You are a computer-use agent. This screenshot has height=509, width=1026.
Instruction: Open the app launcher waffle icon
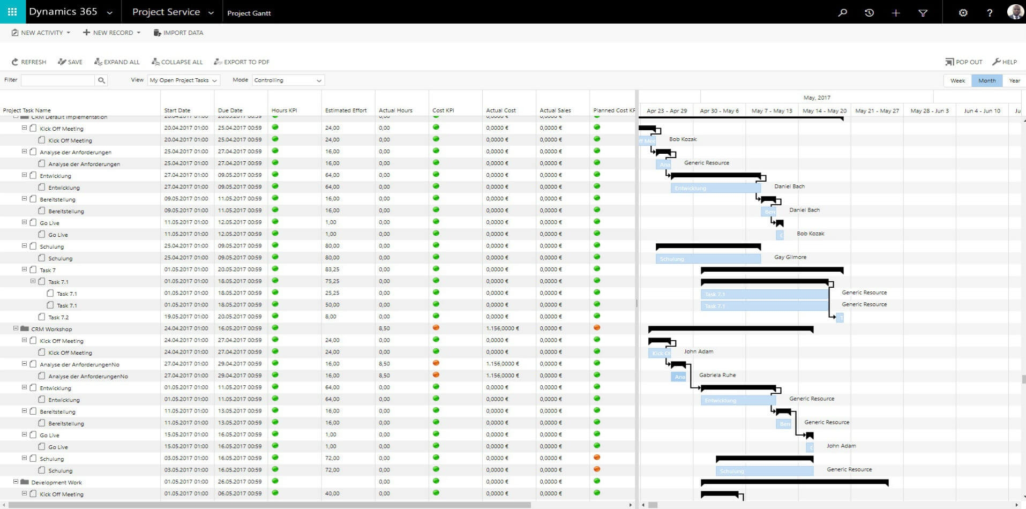tap(11, 11)
